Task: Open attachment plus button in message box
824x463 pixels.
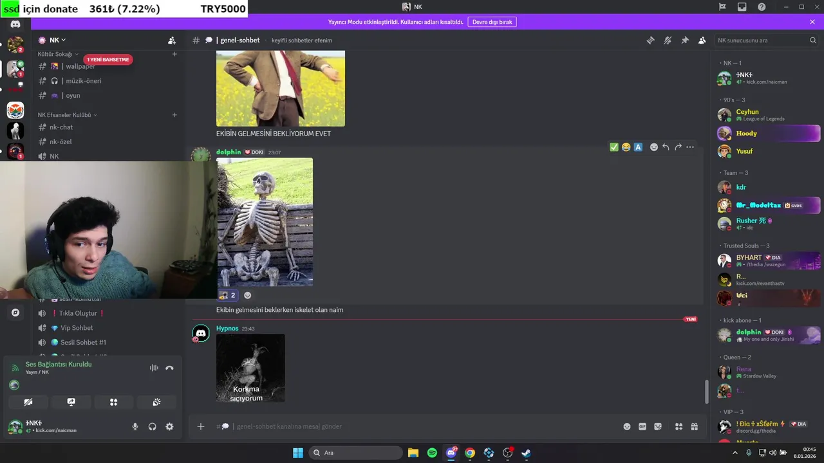Action: click(201, 426)
